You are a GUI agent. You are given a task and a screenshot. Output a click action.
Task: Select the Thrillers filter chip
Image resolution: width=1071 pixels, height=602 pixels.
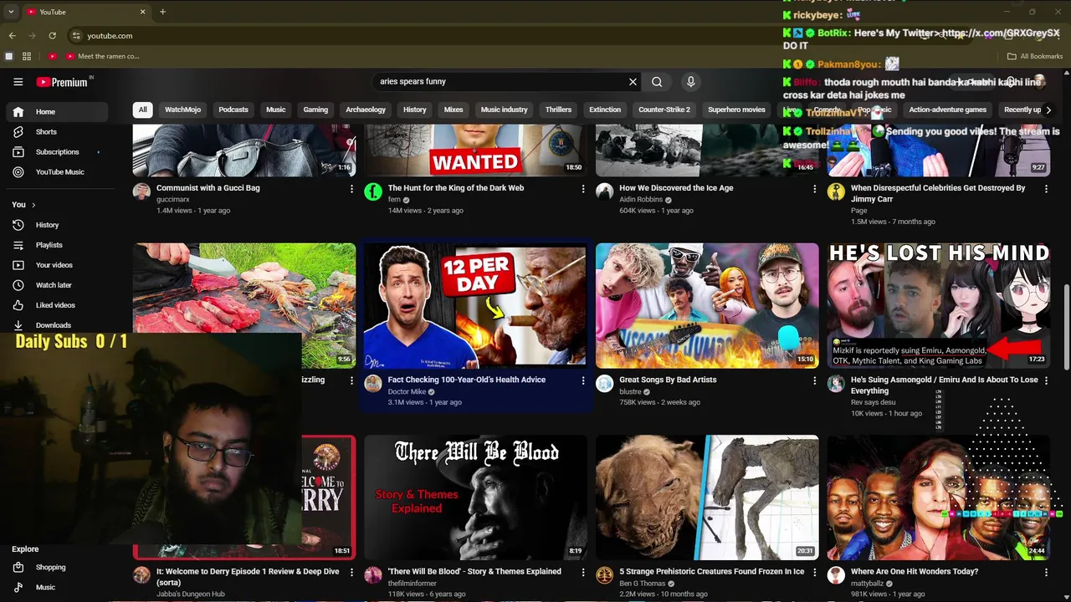(x=558, y=110)
